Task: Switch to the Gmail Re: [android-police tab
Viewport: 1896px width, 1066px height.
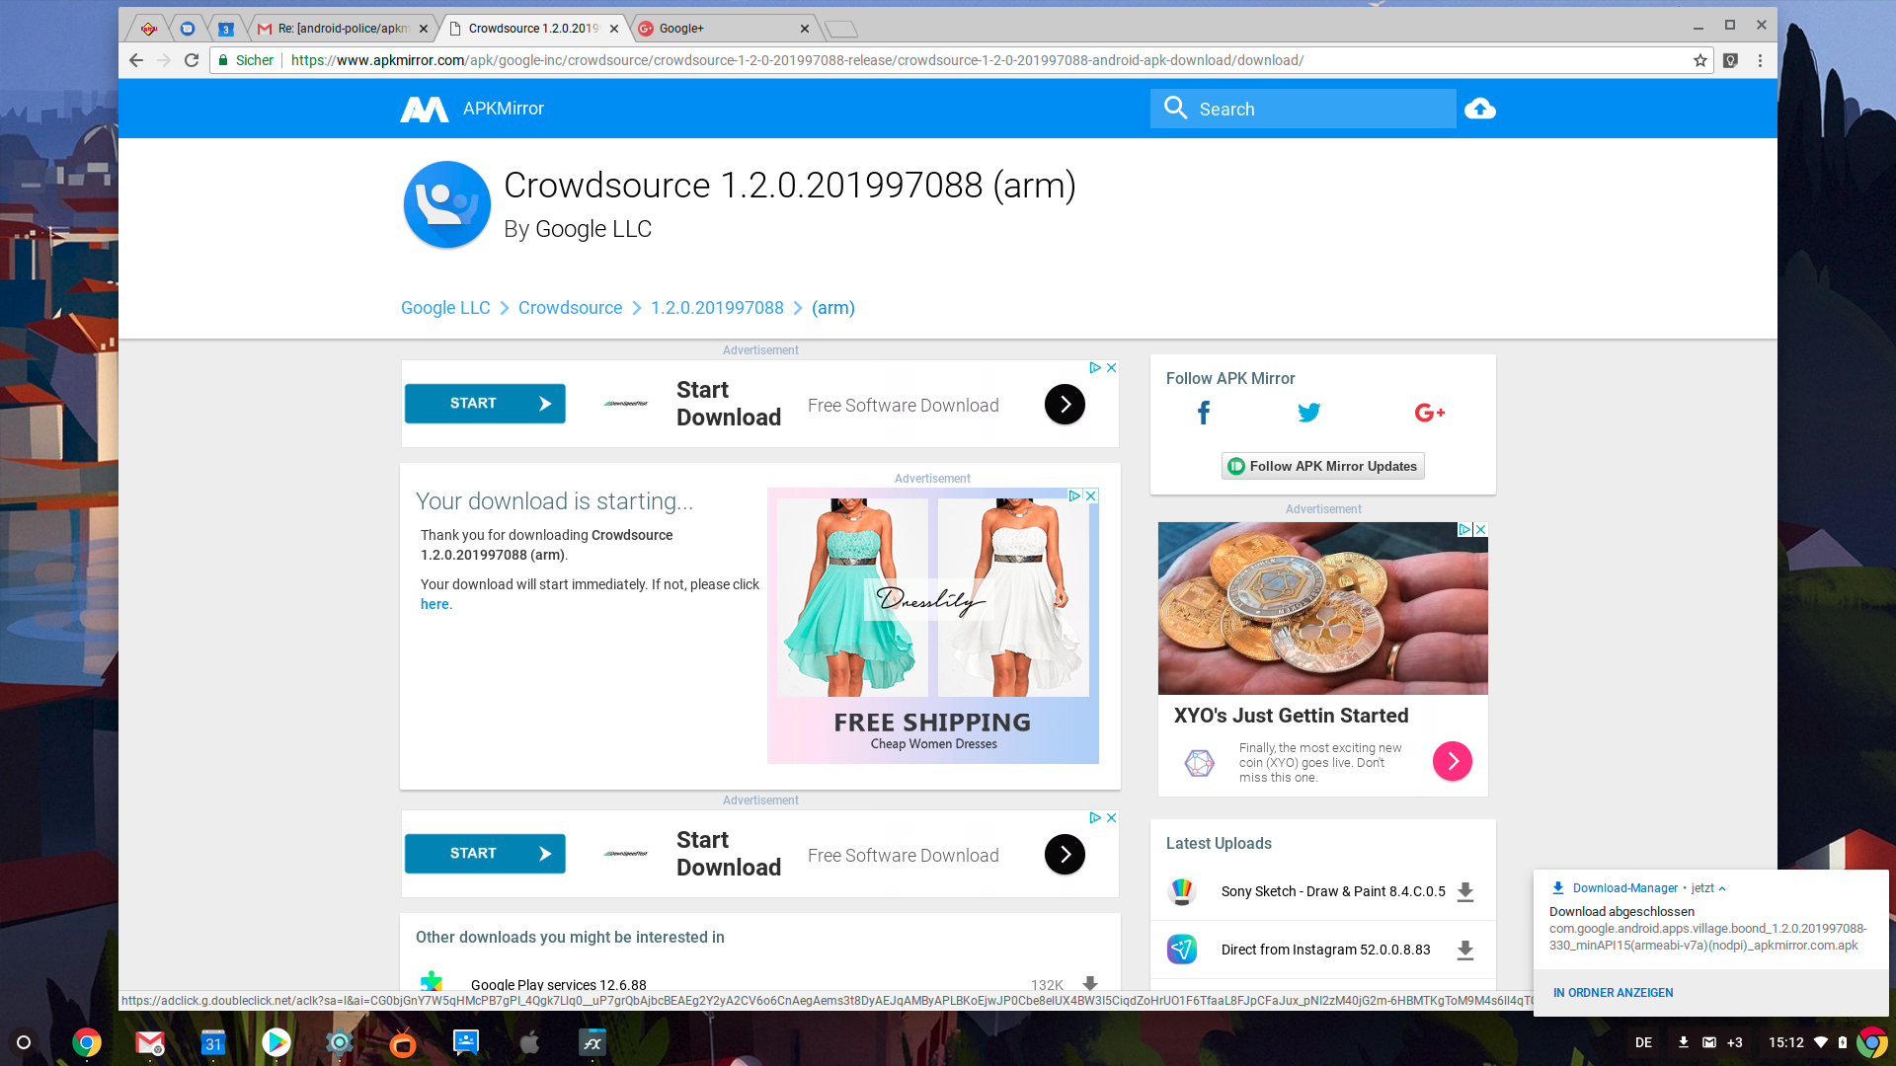Action: coord(342,29)
